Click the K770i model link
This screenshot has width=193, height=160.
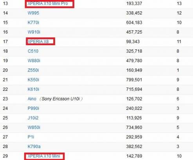click(x=33, y=23)
